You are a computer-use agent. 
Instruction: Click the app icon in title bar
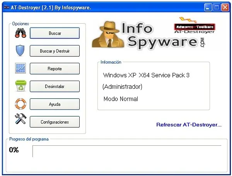[6, 7]
